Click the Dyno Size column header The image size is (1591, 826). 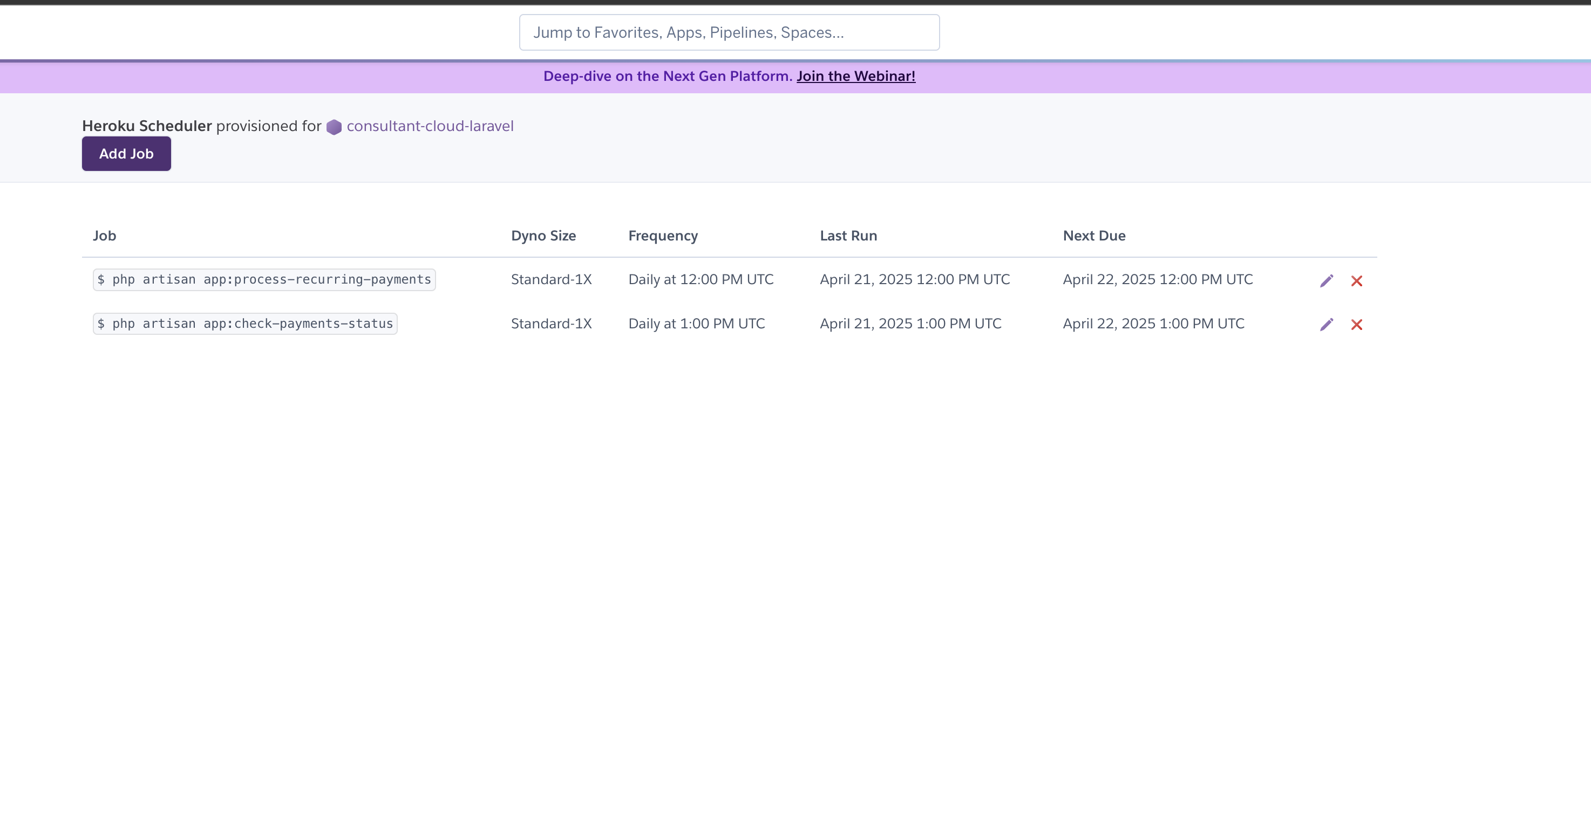coord(543,236)
